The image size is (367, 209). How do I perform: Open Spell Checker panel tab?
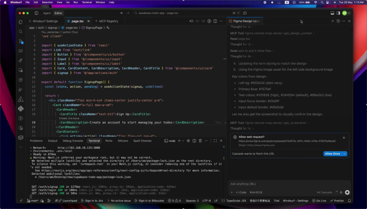[142, 141]
